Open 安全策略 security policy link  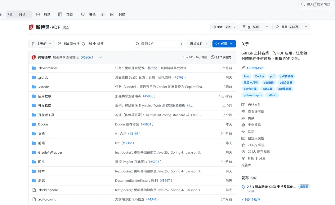[251, 125]
